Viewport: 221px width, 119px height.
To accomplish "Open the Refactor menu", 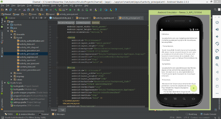I will click(46, 6).
